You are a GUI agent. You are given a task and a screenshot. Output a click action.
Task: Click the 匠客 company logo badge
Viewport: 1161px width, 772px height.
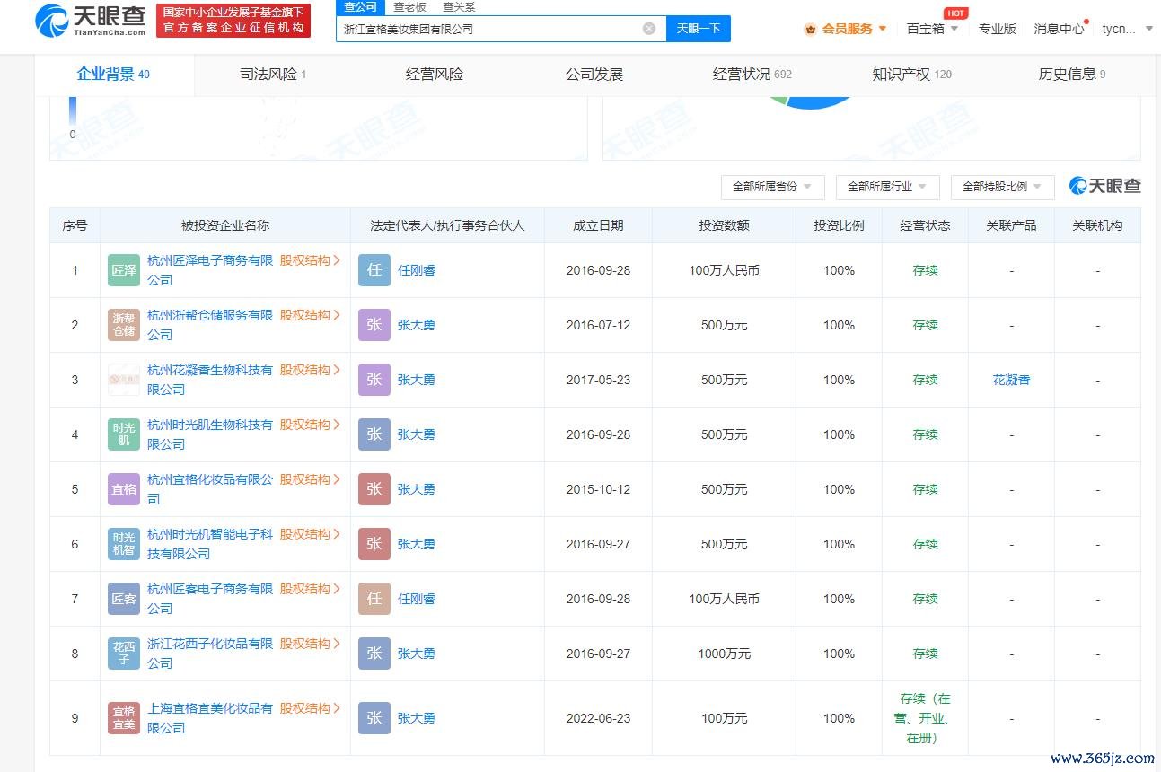click(x=124, y=599)
